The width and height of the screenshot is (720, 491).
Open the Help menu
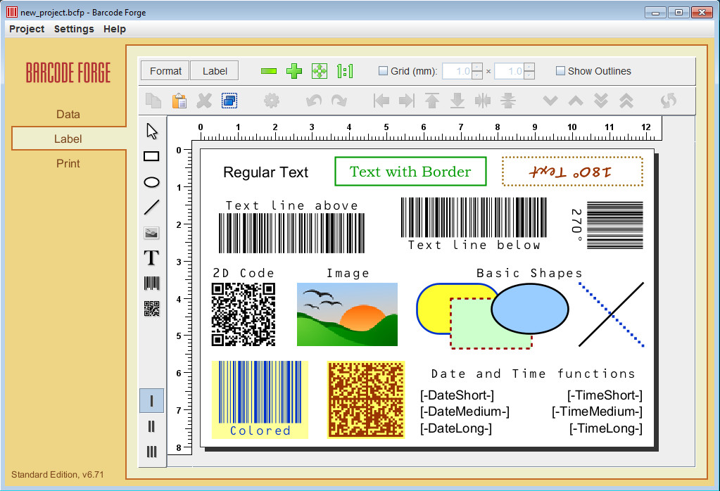click(x=114, y=29)
